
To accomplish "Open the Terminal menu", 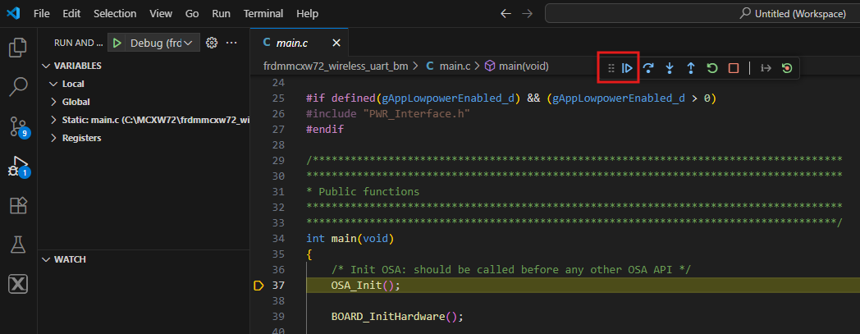I will 263,14.
